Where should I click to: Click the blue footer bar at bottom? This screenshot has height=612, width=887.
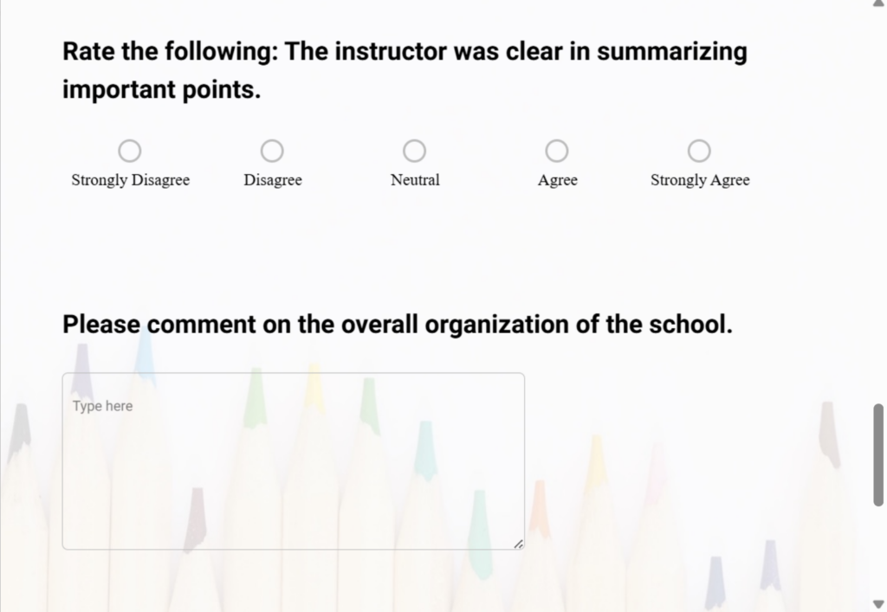(433, 608)
